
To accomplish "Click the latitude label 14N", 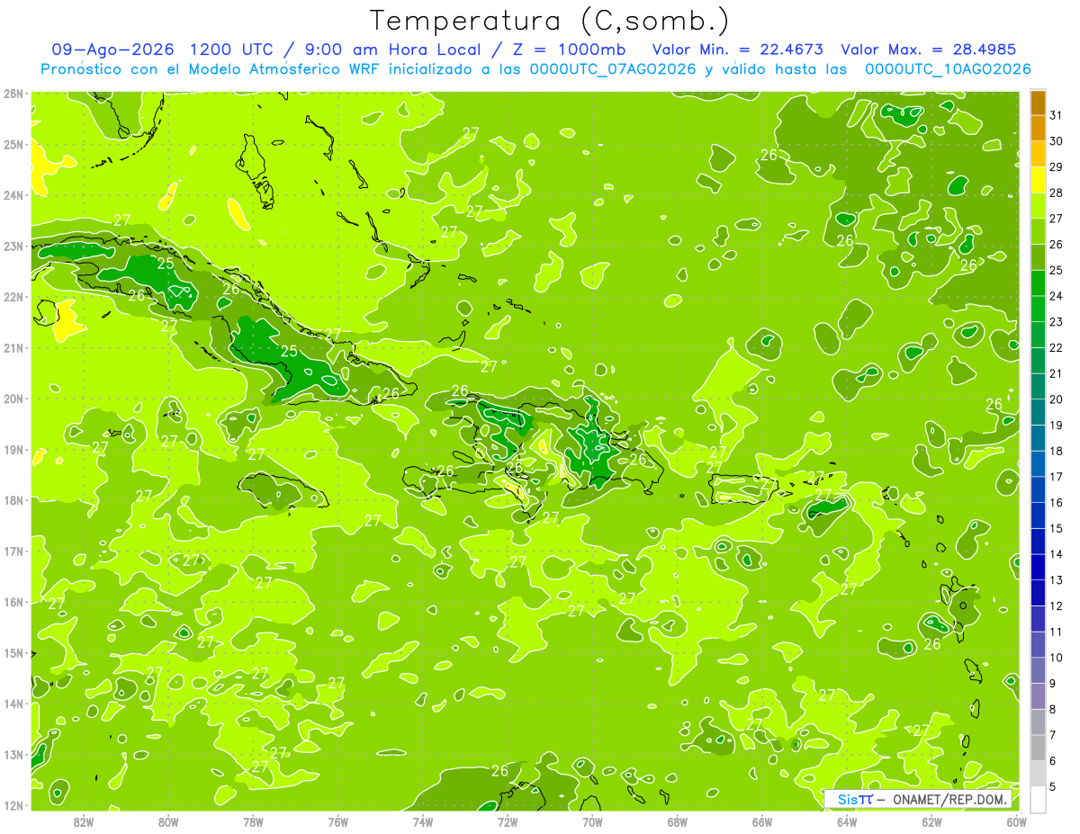I will tap(13, 704).
